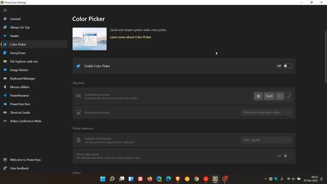Viewport: 327px width, 184px height.
Task: Click the Color Picker preview image
Action: click(89, 39)
